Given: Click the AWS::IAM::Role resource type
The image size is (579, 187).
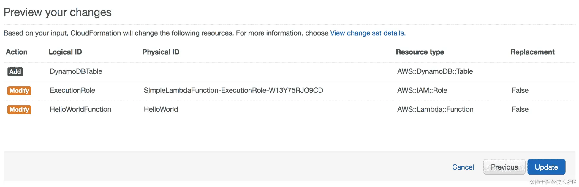Looking at the screenshot, I should [422, 90].
